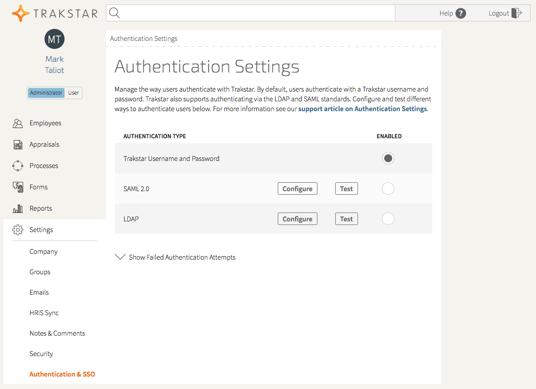This screenshot has width=536, height=389.
Task: Click the LDAP row label
Action: click(131, 219)
